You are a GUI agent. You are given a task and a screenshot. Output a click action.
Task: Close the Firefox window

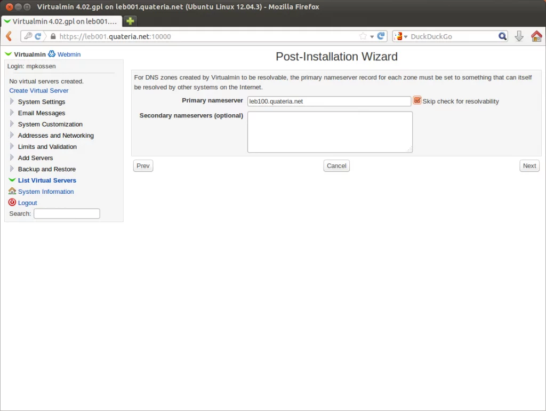10,6
